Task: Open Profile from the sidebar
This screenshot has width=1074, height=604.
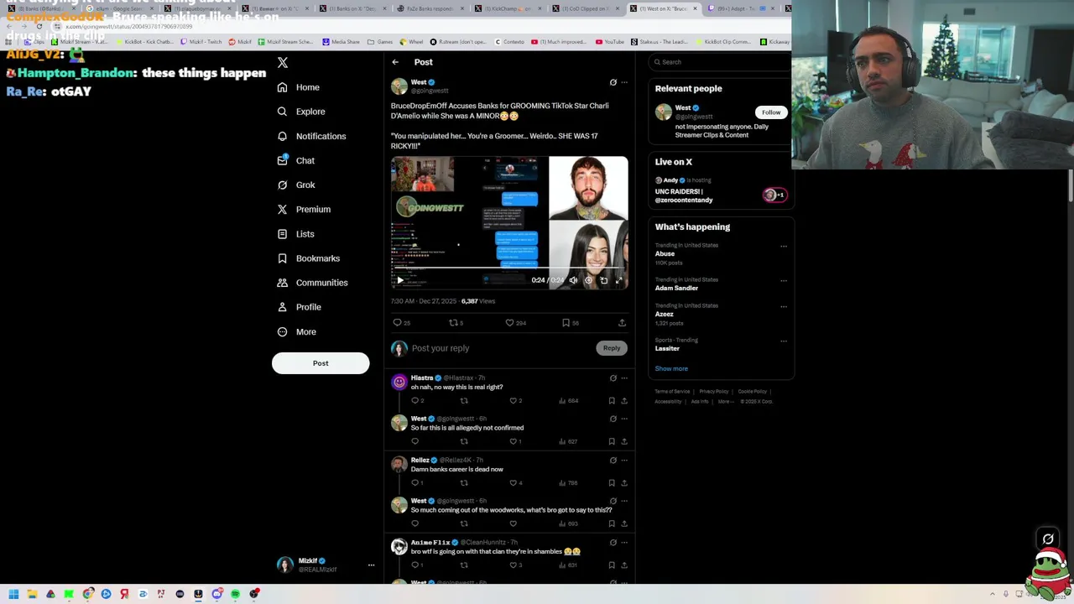Action: [300, 307]
